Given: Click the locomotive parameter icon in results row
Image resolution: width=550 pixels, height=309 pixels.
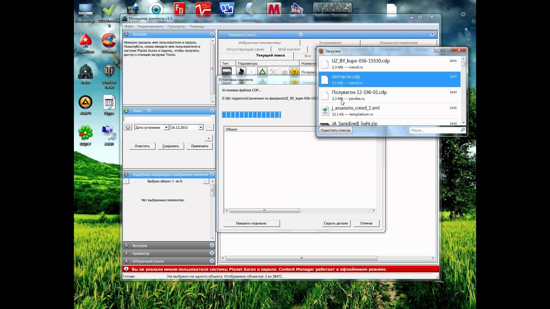Looking at the screenshot, I should tap(241, 72).
